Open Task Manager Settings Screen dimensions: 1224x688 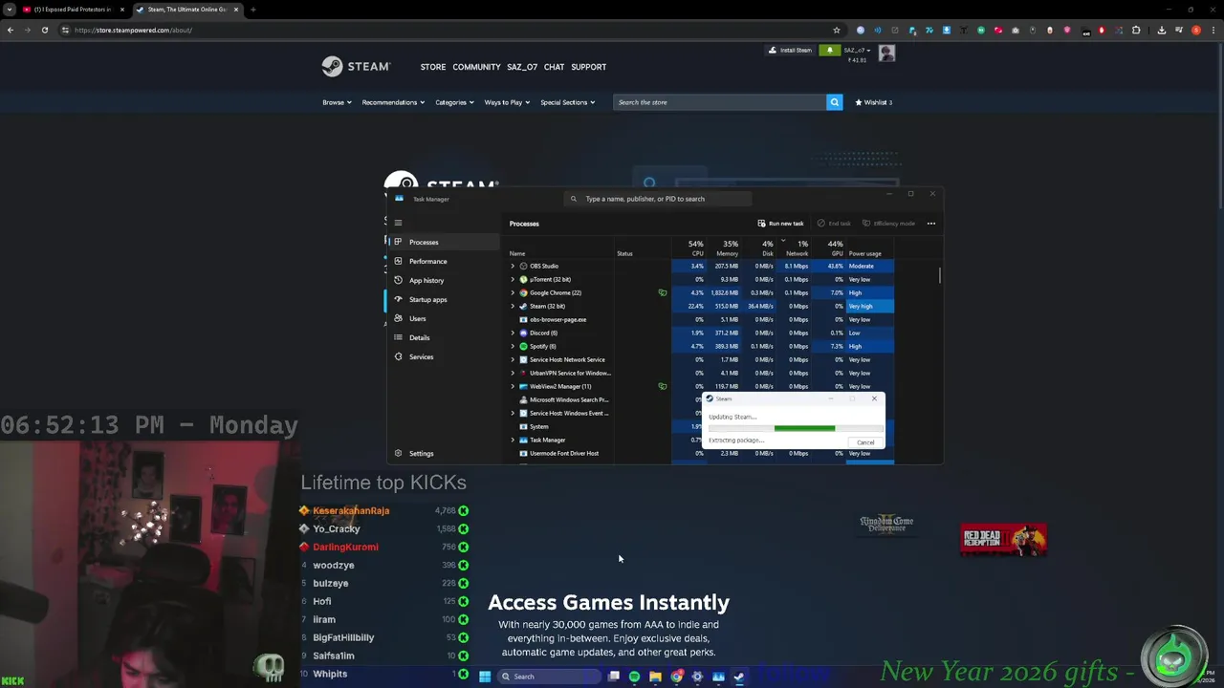tap(443, 454)
